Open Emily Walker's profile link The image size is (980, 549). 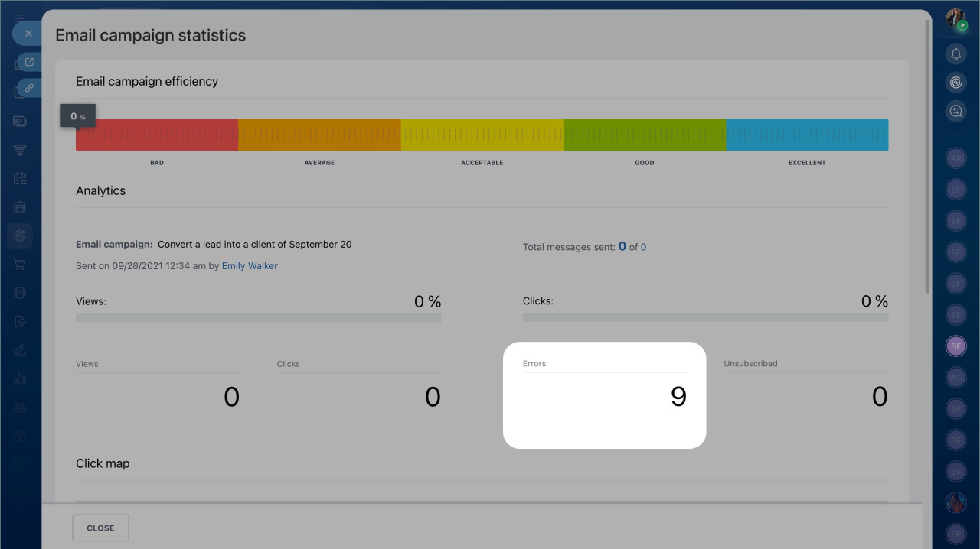click(250, 266)
